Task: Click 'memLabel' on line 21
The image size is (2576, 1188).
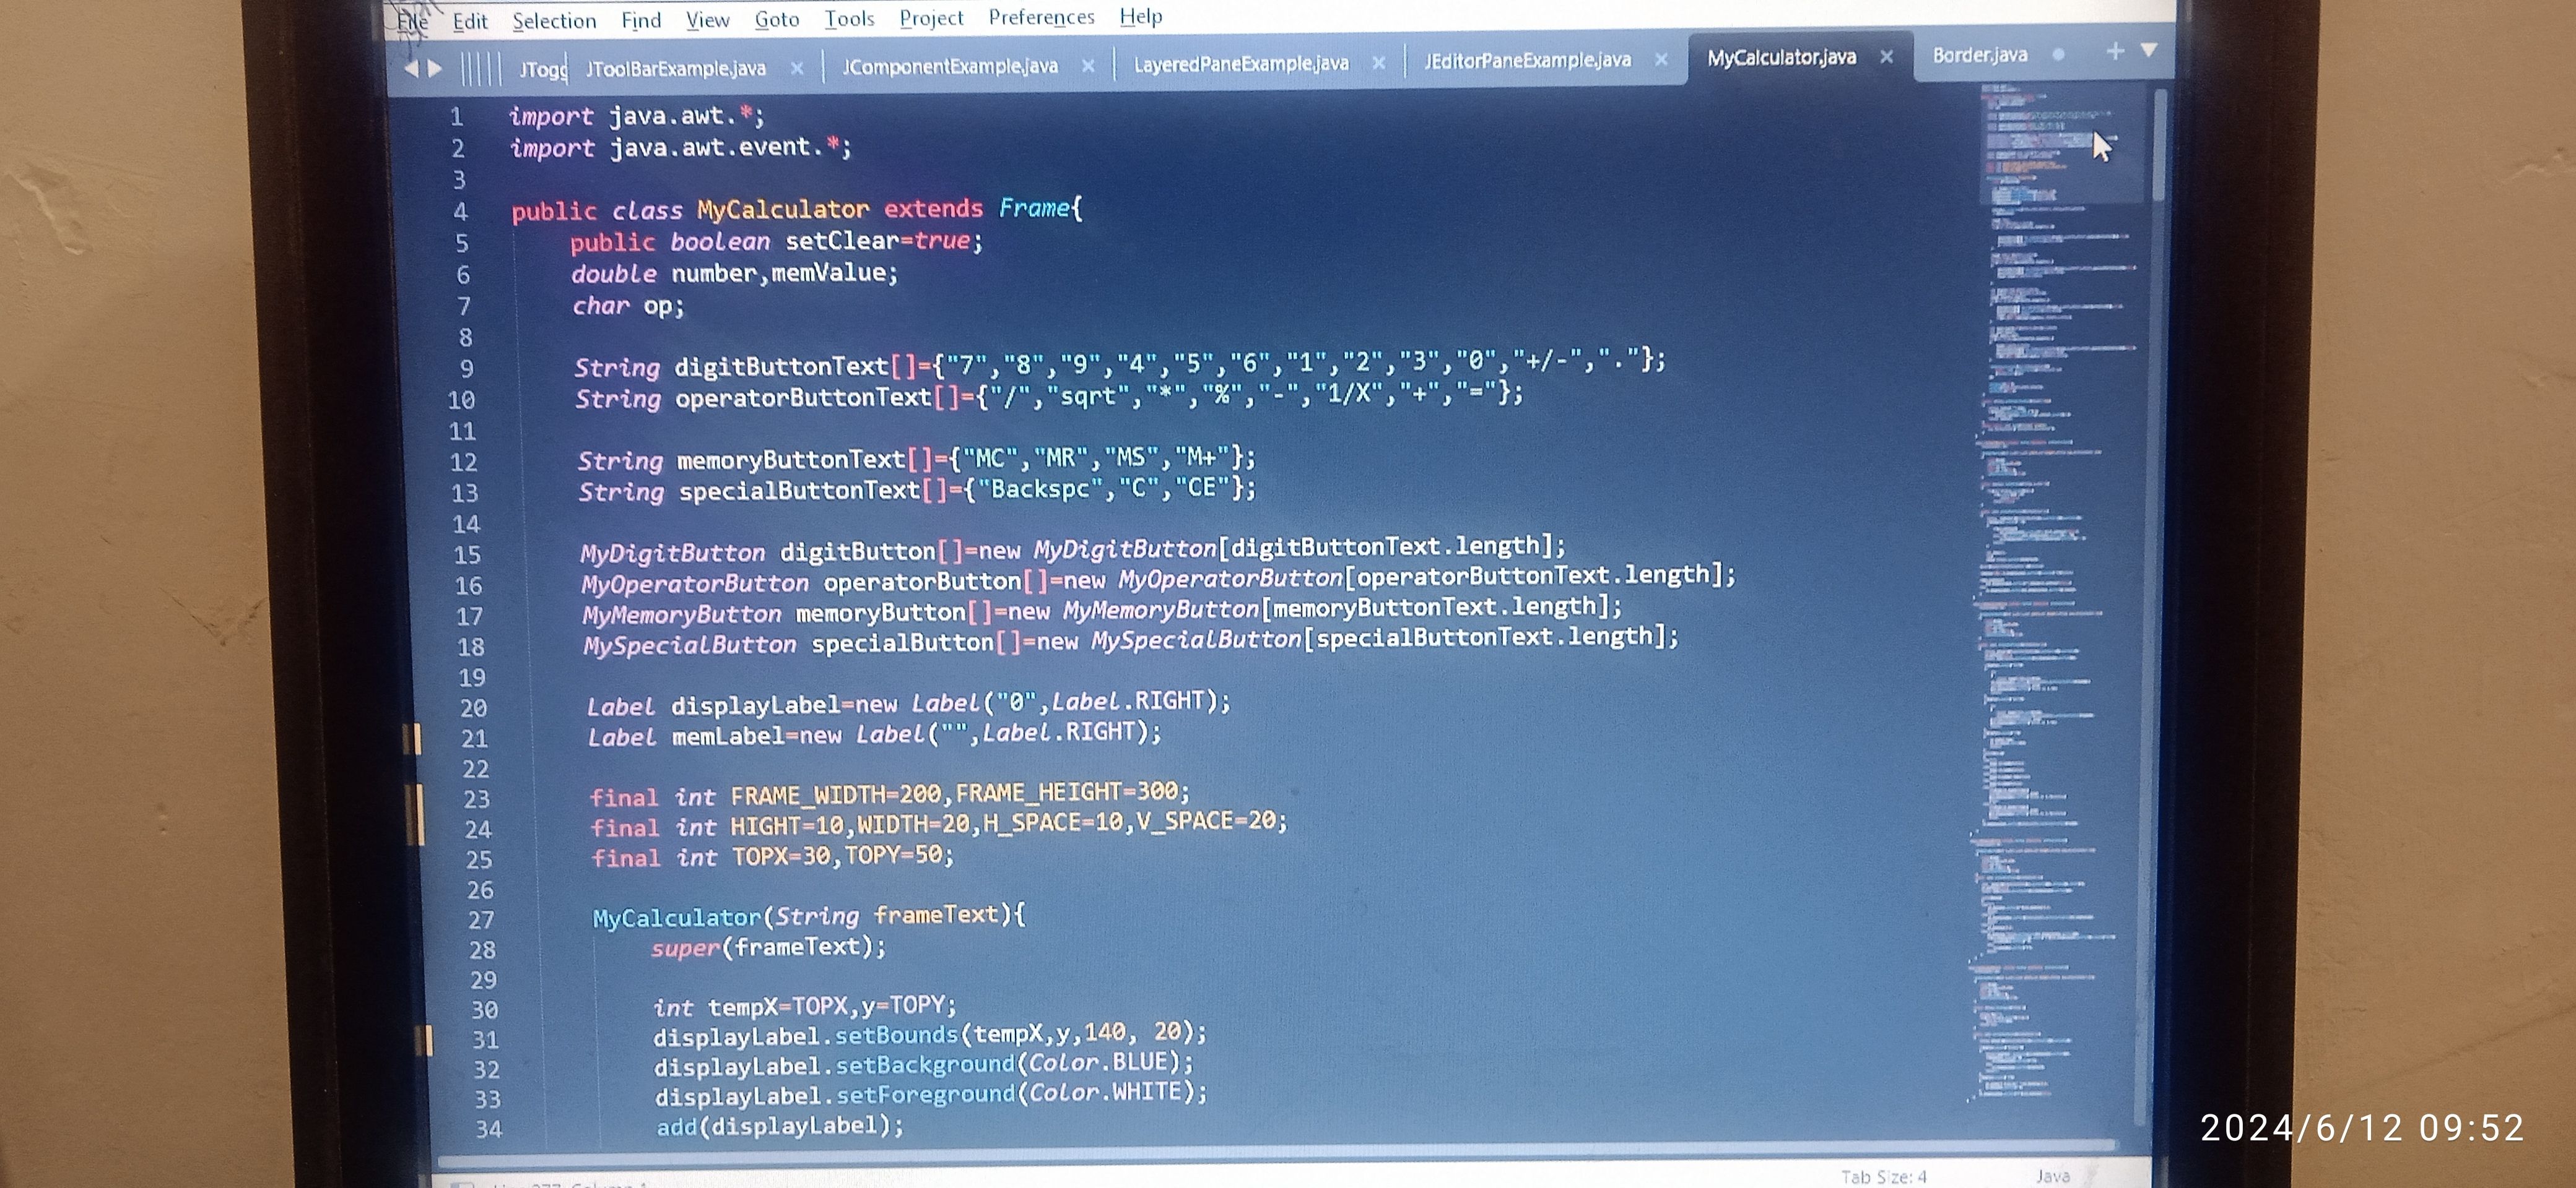Action: pos(728,736)
